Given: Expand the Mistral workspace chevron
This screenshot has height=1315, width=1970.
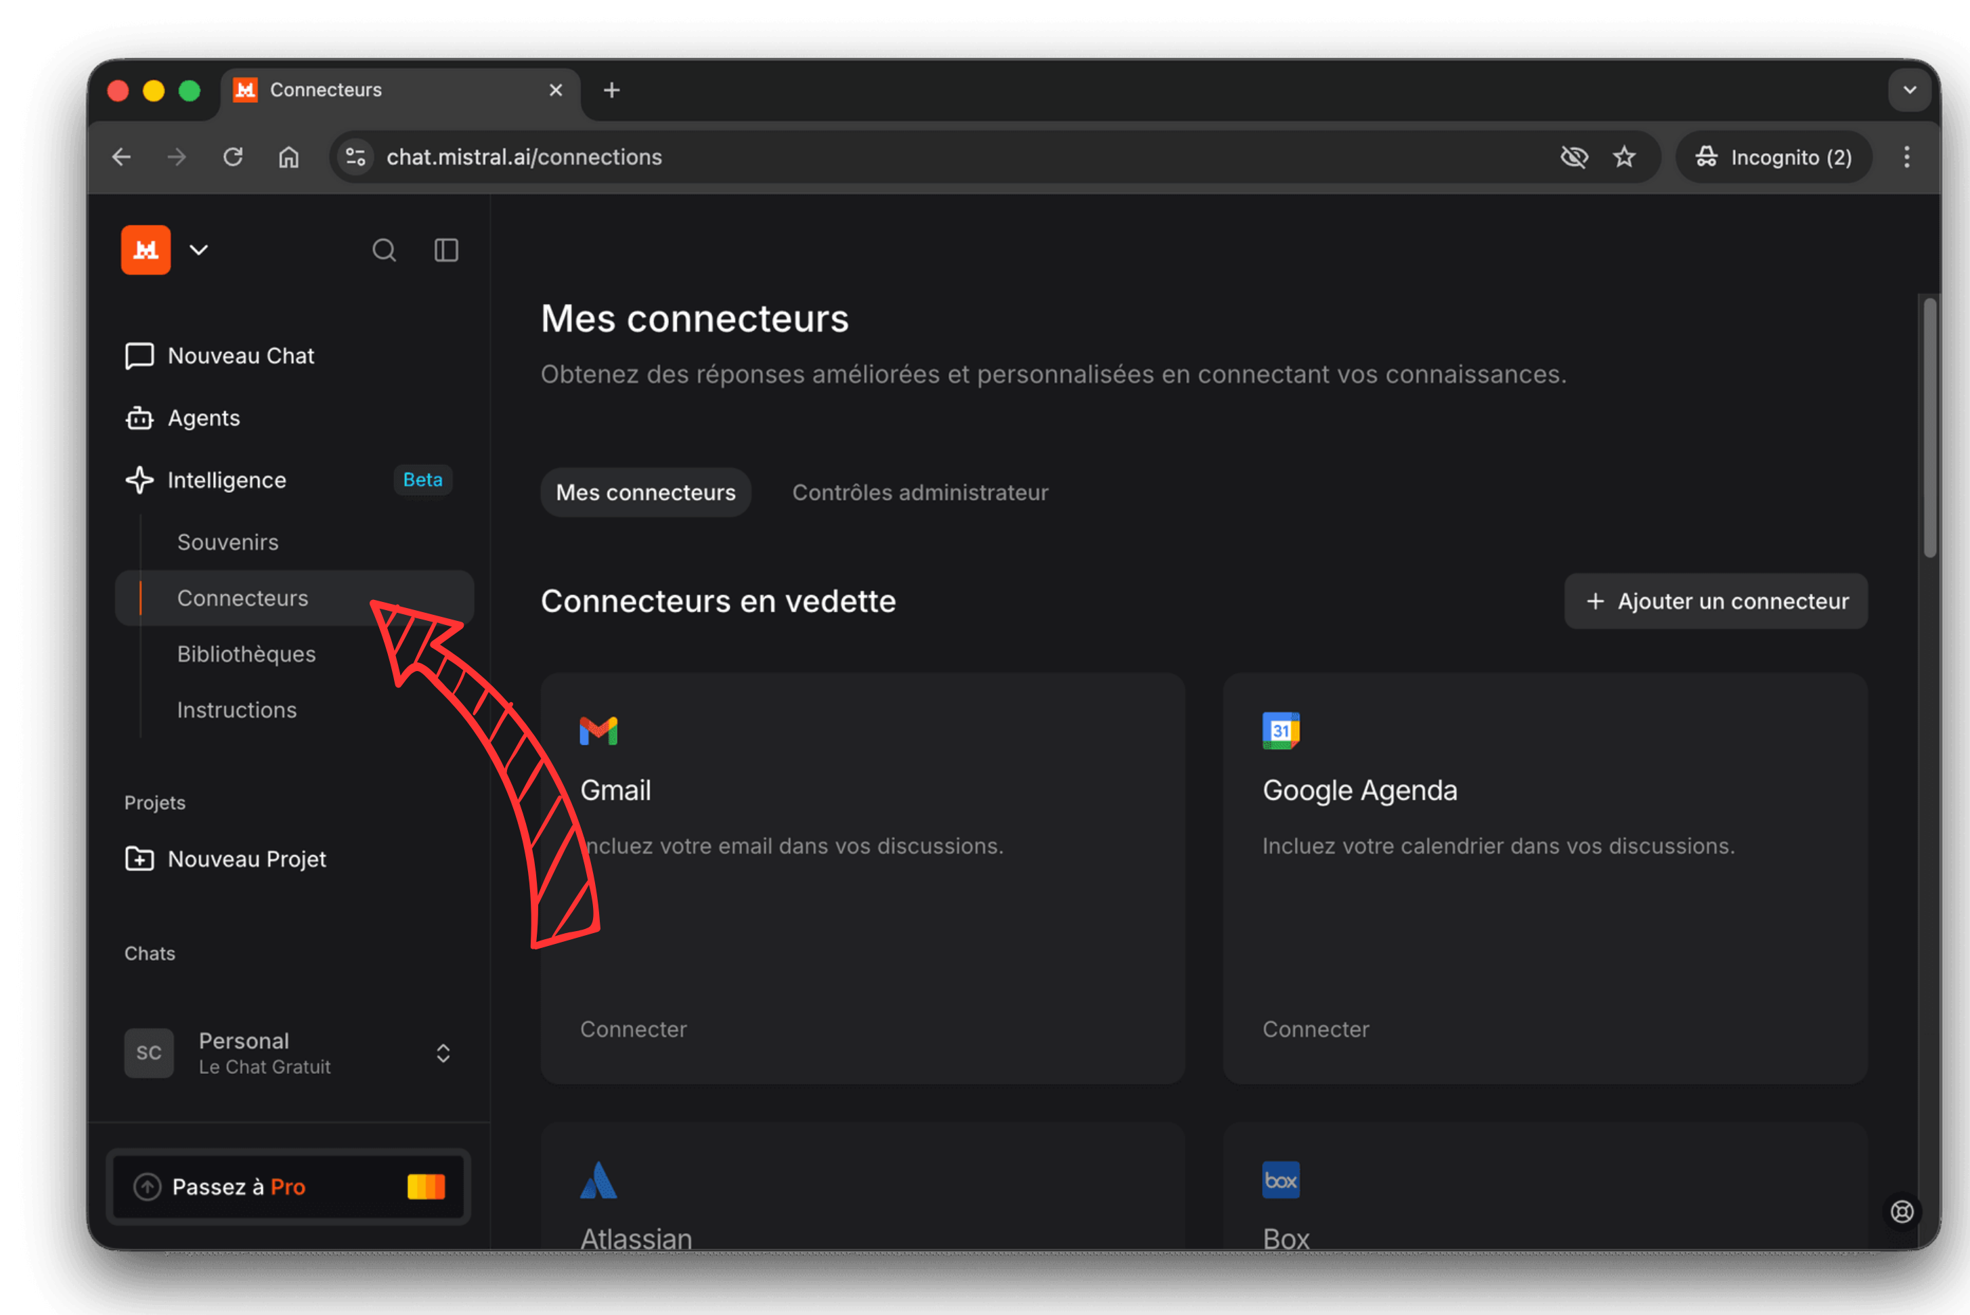Looking at the screenshot, I should 198,250.
